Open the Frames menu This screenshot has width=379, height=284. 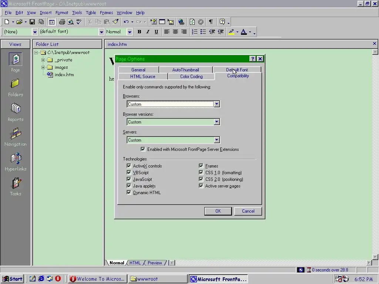pyautogui.click(x=106, y=13)
